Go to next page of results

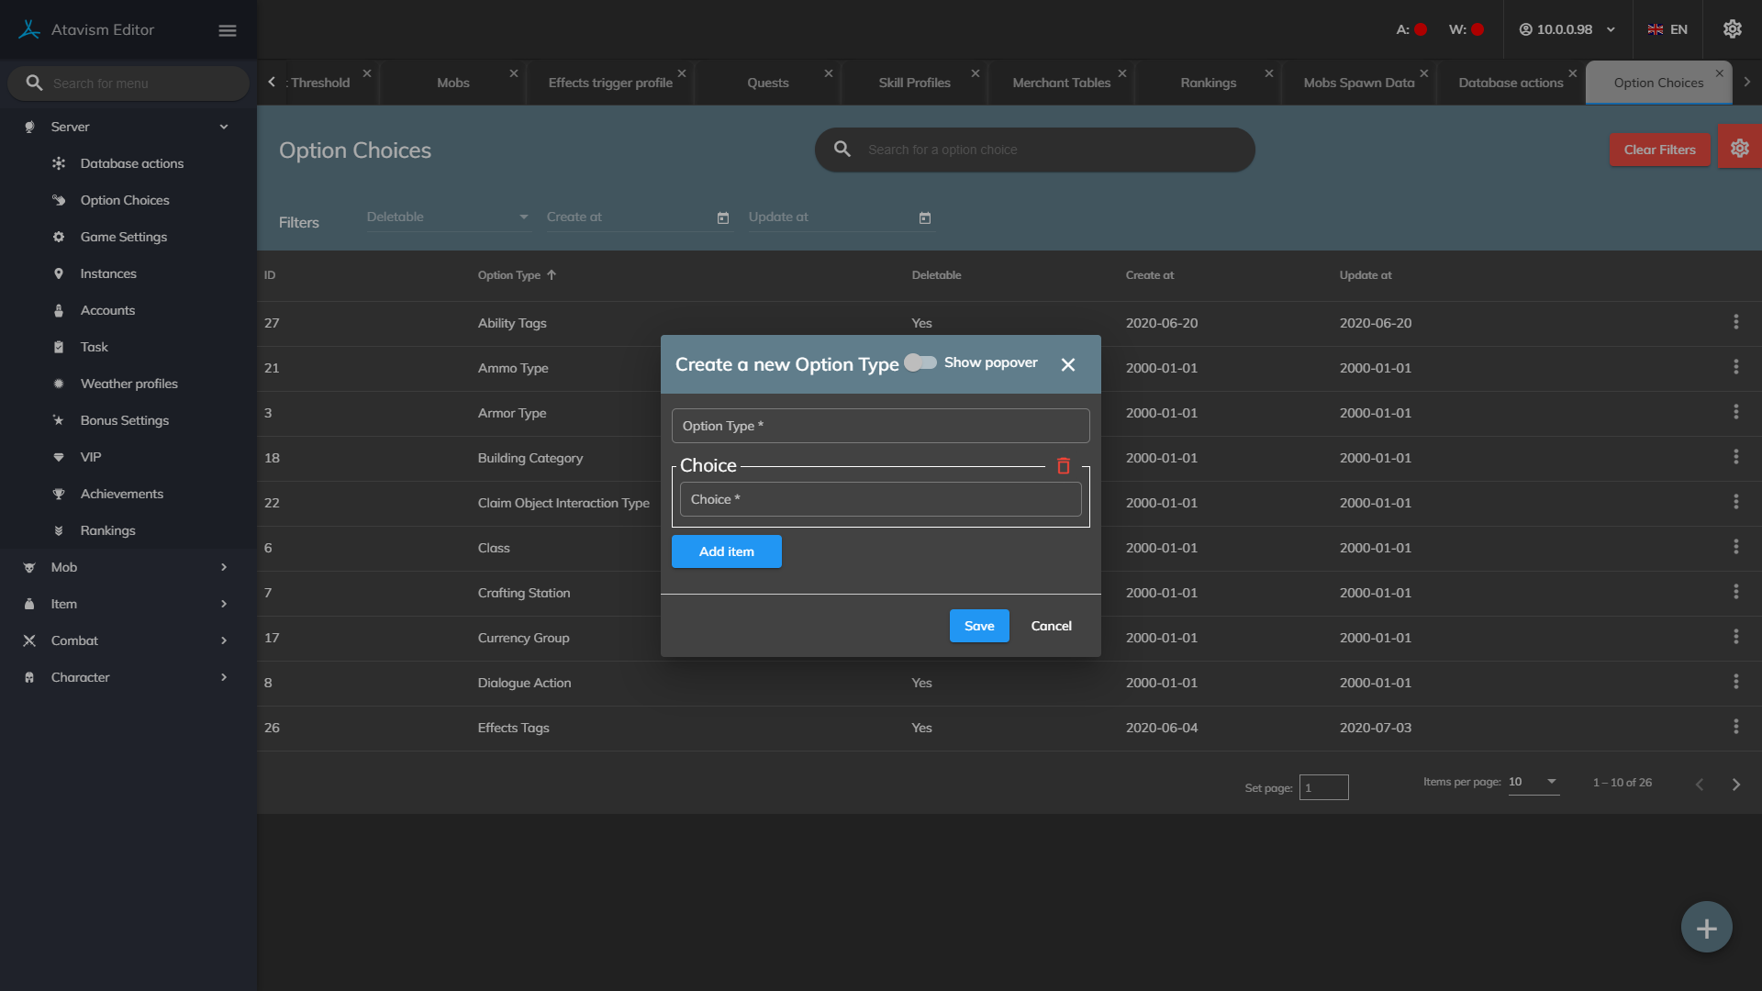pyautogui.click(x=1735, y=785)
